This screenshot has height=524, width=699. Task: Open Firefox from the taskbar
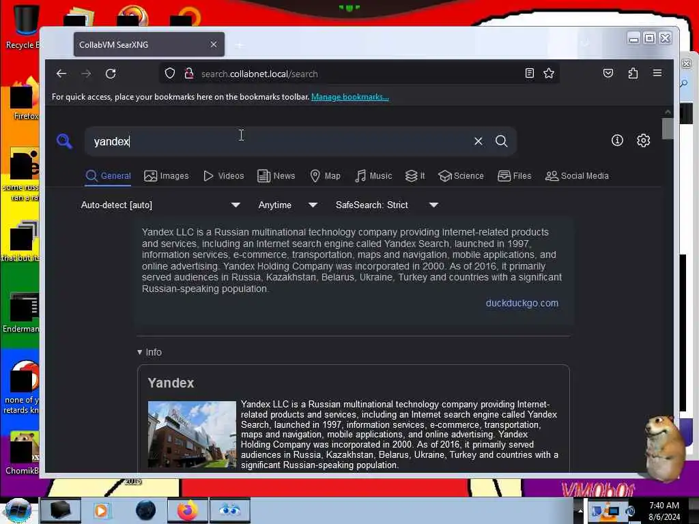187,510
